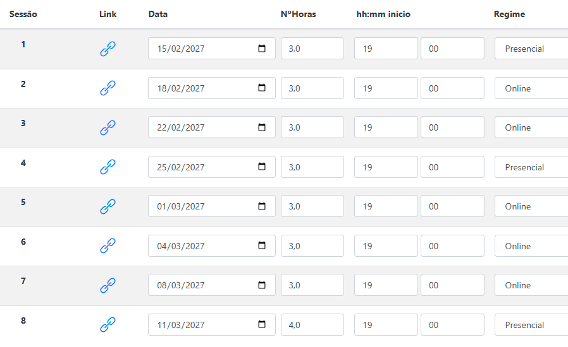Open calendar picker for date 25/02/2027
The image size is (568, 347).
point(261,167)
